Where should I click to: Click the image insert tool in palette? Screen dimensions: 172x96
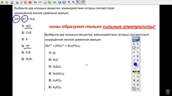pyautogui.click(x=138, y=56)
